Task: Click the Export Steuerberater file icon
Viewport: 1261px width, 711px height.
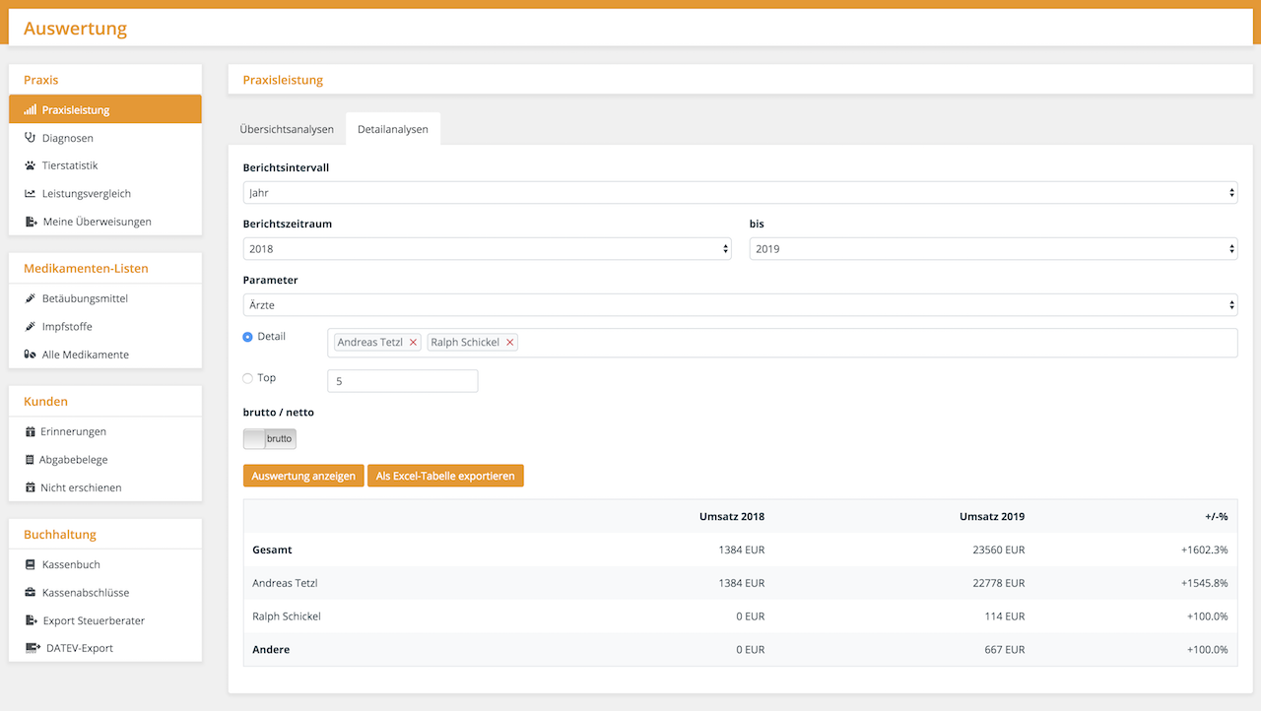Action: click(x=31, y=620)
